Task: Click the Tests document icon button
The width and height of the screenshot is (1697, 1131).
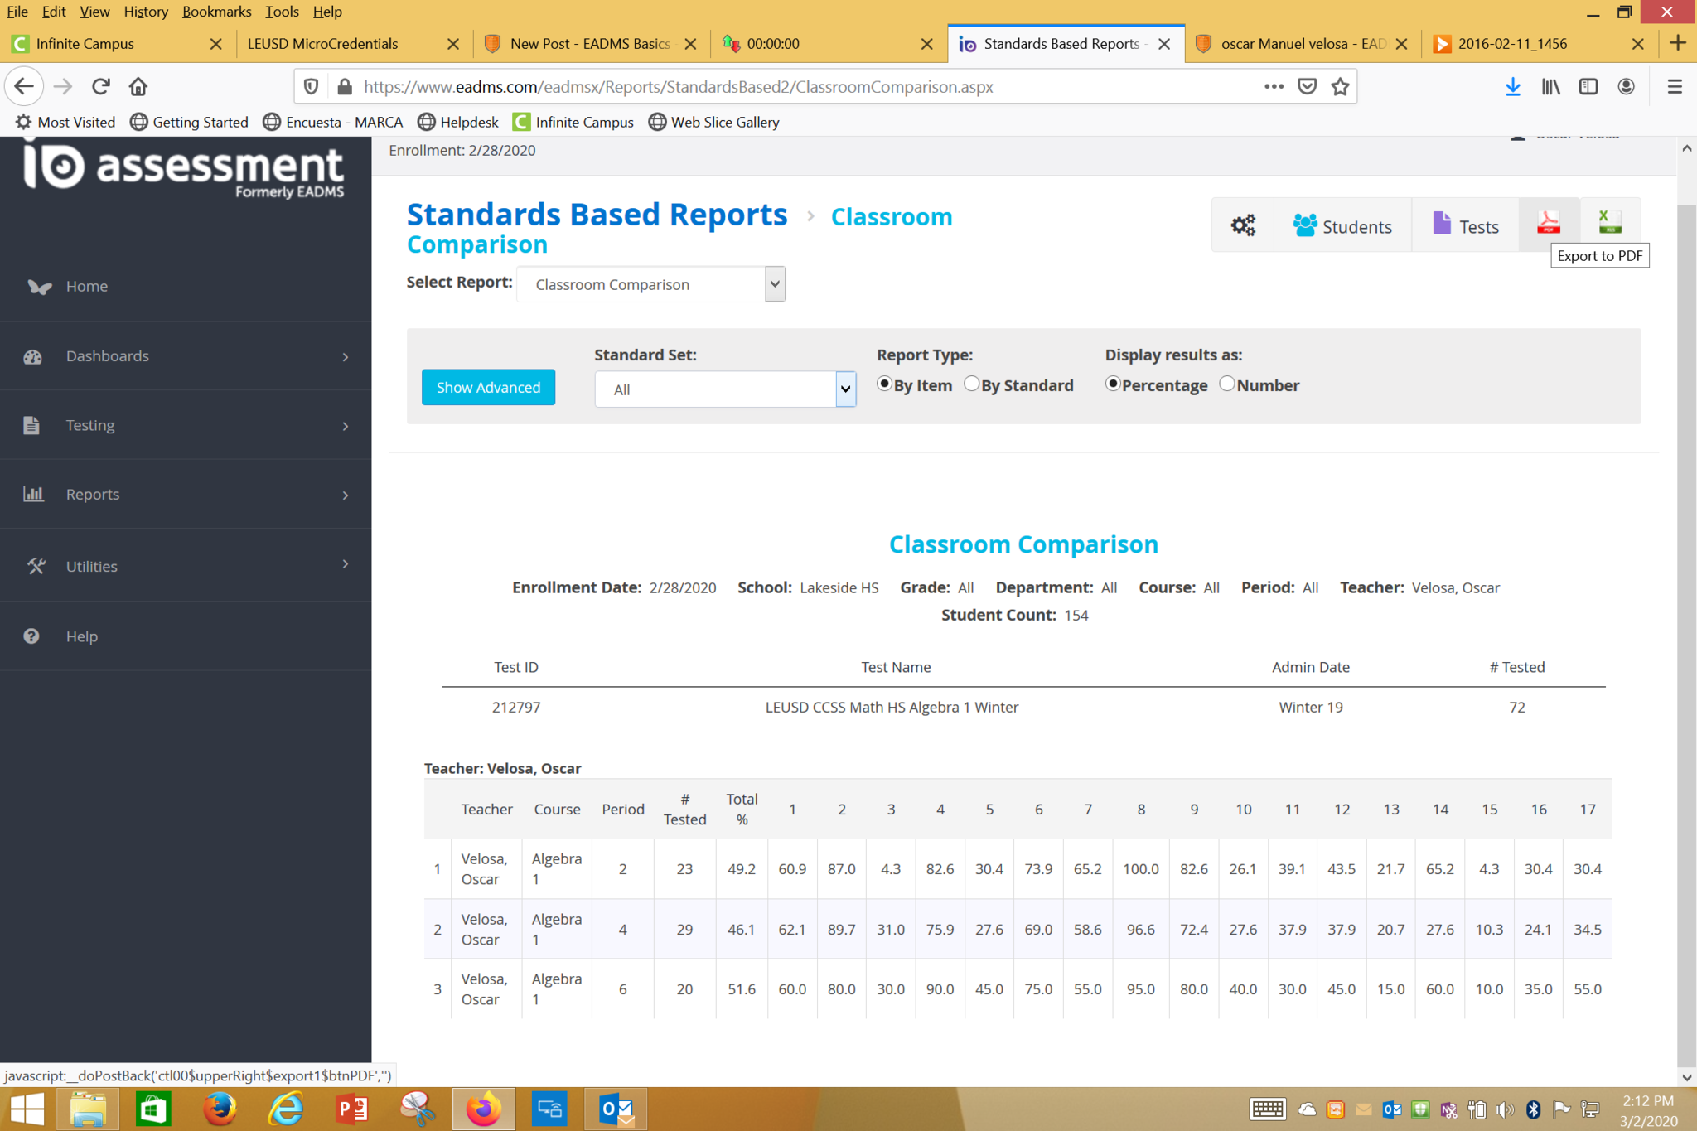Action: (1465, 226)
